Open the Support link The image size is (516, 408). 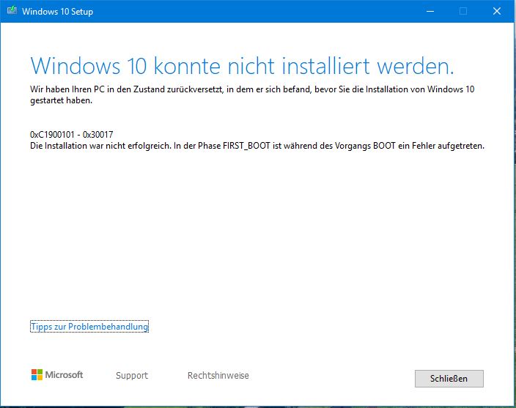[132, 376]
